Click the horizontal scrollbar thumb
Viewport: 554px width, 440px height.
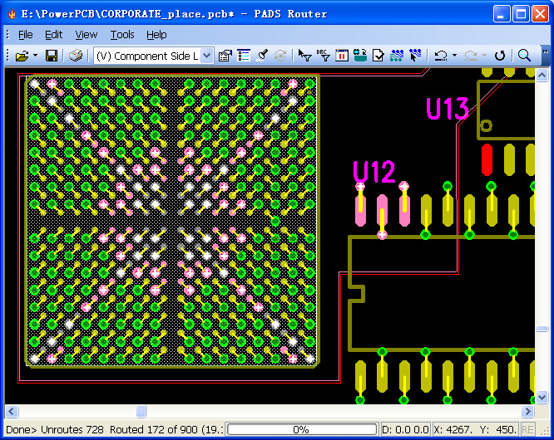(141, 412)
